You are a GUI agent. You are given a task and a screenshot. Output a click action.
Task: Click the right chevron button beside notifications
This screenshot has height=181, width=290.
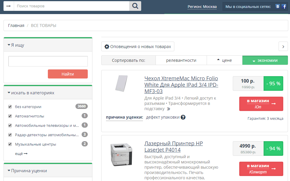point(283,47)
